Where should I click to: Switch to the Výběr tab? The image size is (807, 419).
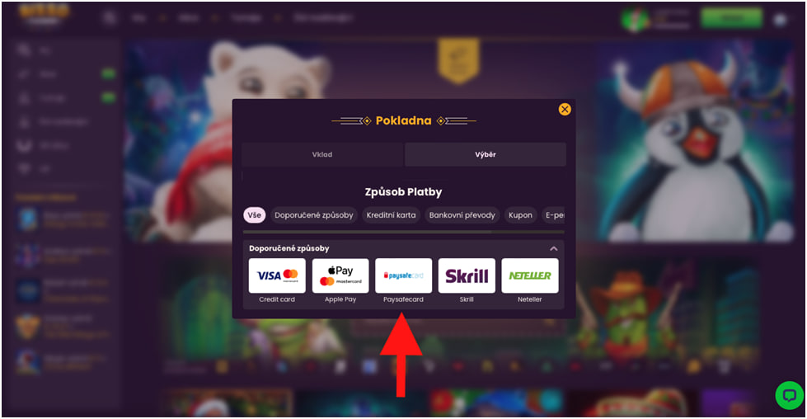486,154
